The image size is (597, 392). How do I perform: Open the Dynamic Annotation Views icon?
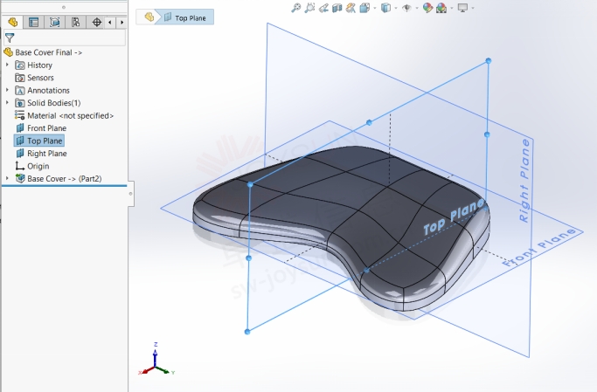coord(351,8)
